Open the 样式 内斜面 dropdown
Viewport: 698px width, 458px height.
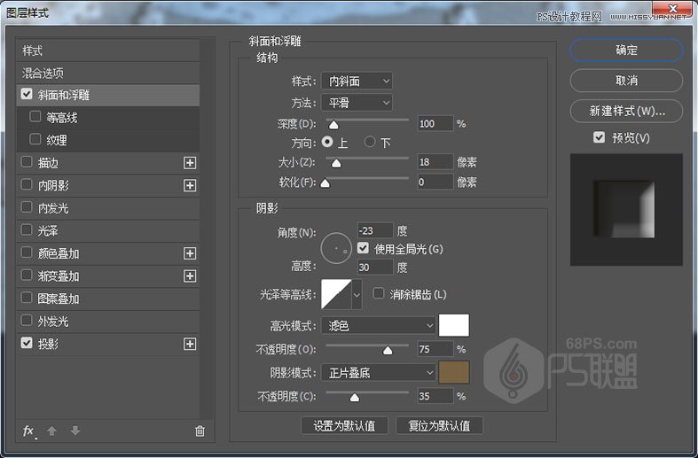click(357, 81)
